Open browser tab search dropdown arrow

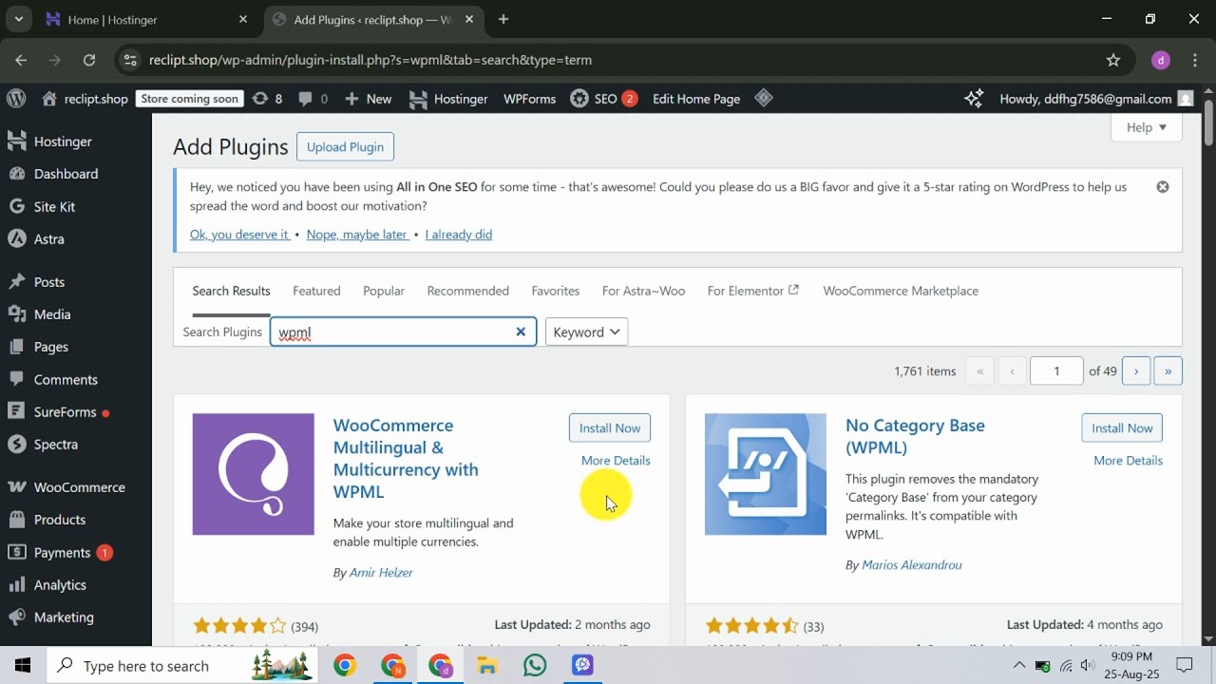click(19, 19)
